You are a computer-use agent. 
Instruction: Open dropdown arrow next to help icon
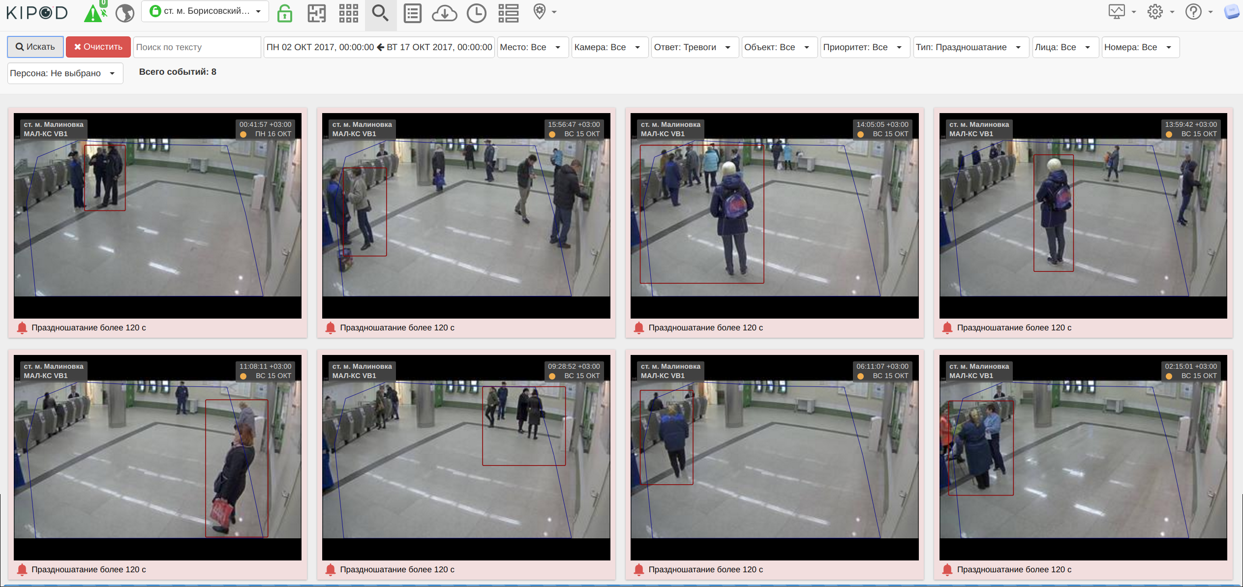point(1211,12)
